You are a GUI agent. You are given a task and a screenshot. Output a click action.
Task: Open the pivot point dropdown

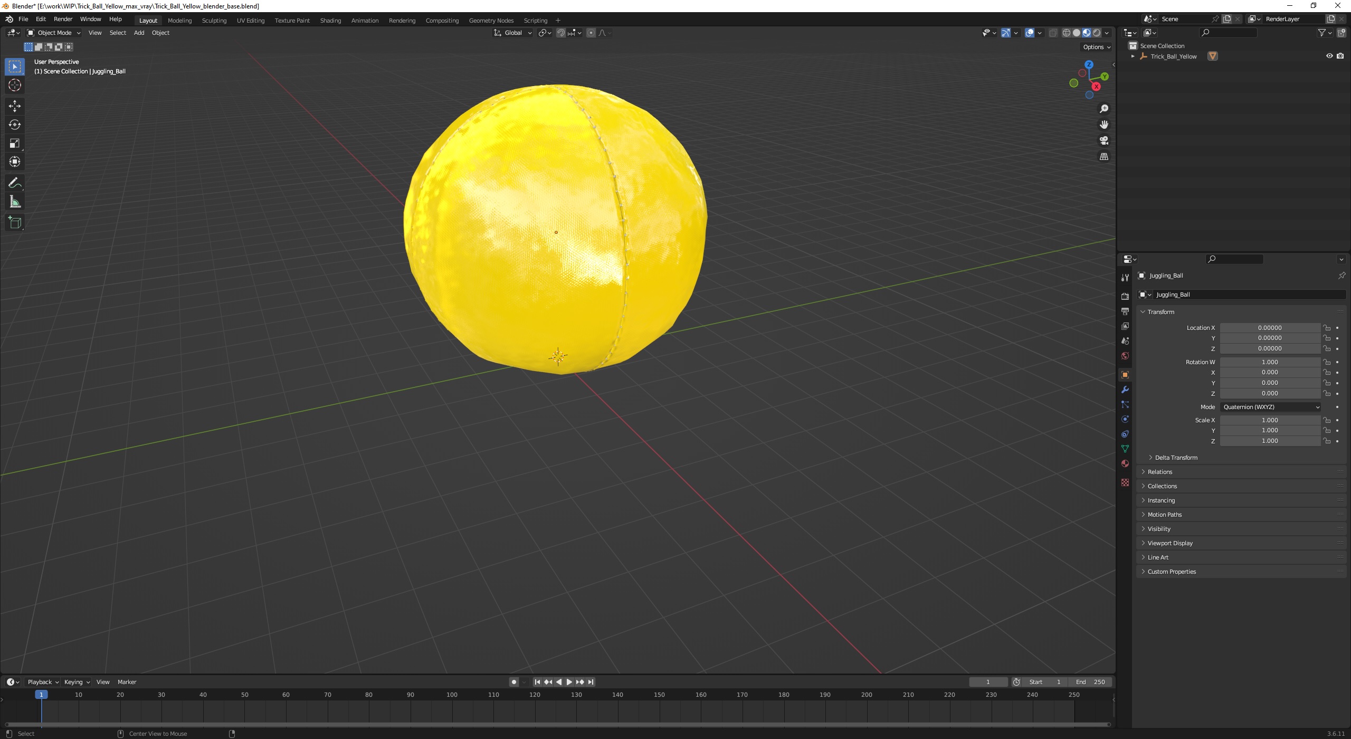545,33
